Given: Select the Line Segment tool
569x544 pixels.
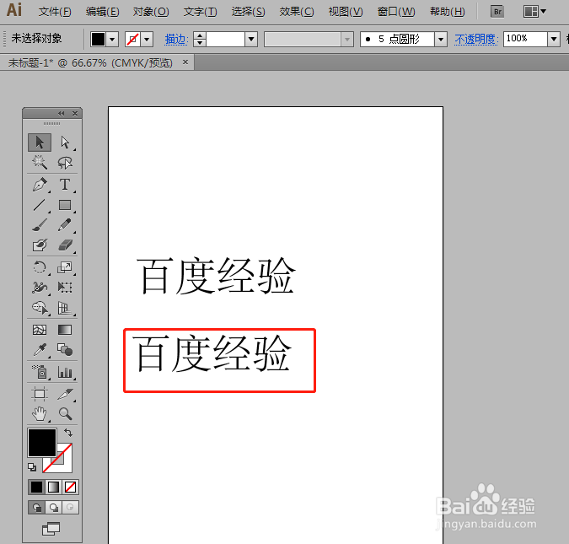Looking at the screenshot, I should pos(40,205).
